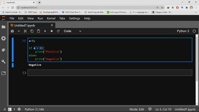Open the Tabs menu
The width and height of the screenshot is (199, 112).
[x=62, y=18]
